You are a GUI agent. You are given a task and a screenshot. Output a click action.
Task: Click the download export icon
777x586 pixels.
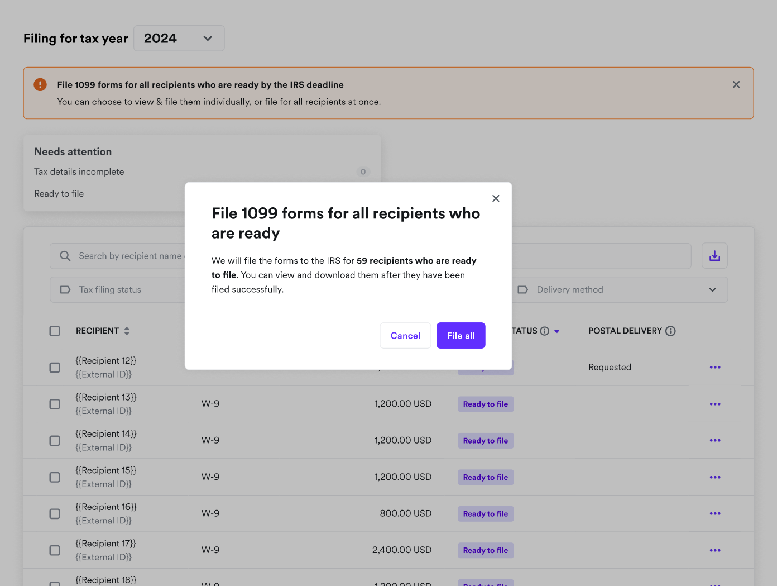click(x=714, y=255)
